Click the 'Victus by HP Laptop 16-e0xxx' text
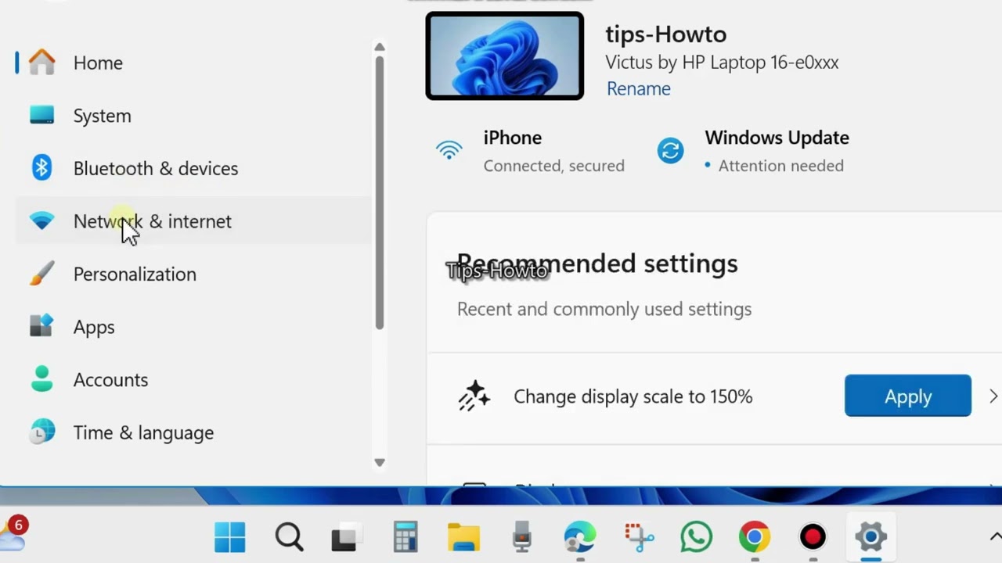Image resolution: width=1002 pixels, height=563 pixels. 722,62
